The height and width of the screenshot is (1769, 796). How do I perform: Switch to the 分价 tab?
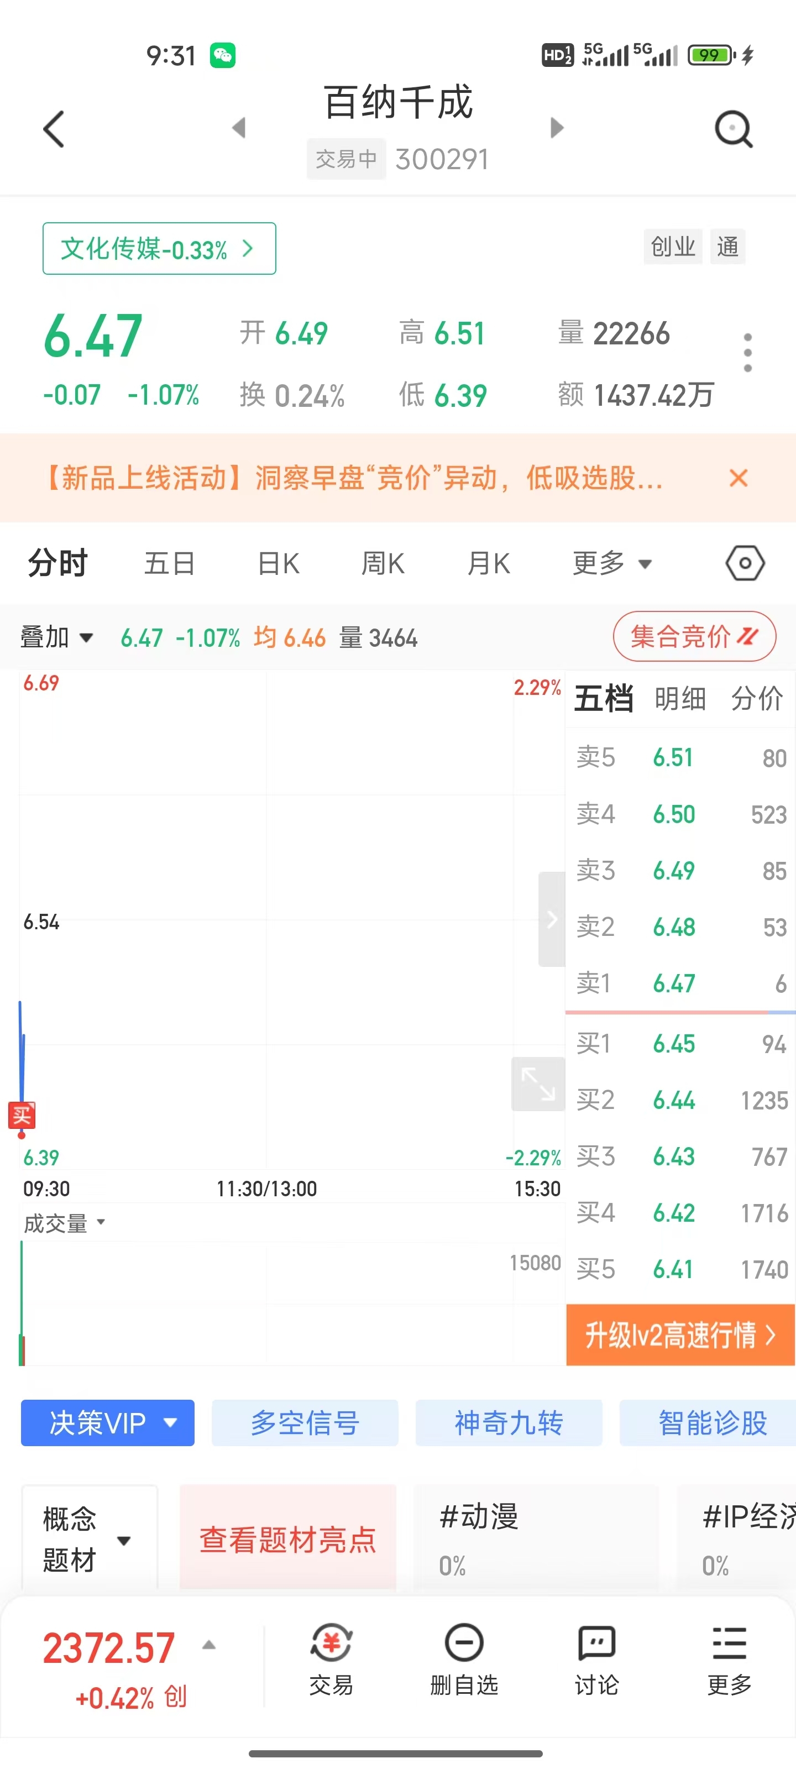point(756,698)
